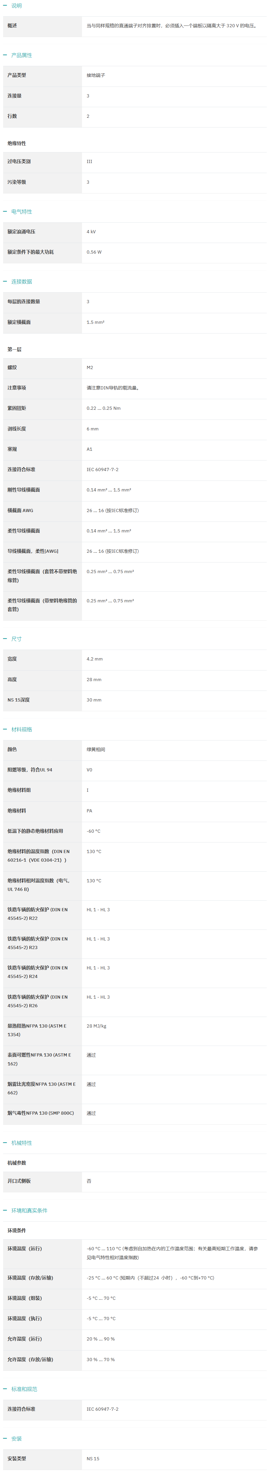
Task: Select HL 1 - HL 3 in R22 row
Action: tap(98, 909)
